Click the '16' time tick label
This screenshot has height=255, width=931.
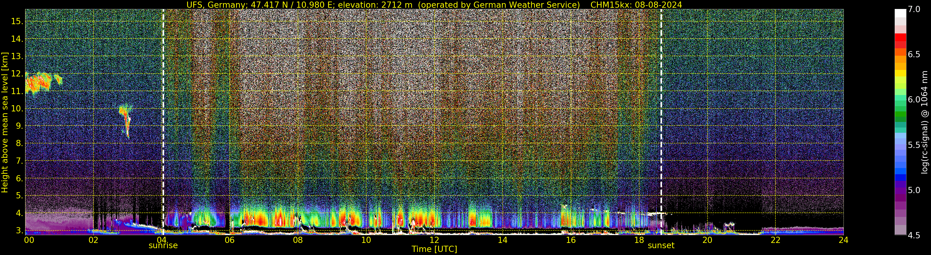pos(571,240)
